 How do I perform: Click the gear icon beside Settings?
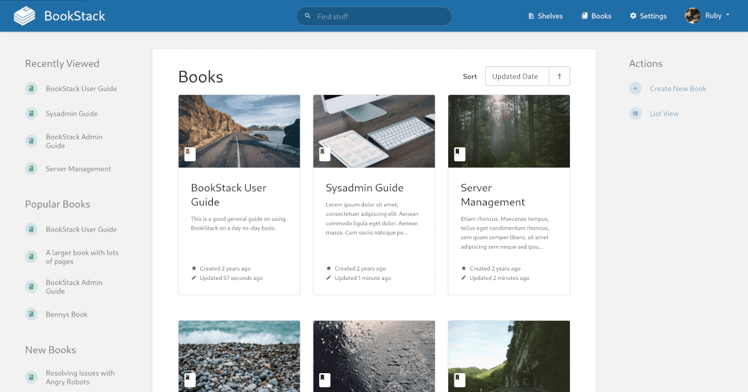(x=633, y=16)
